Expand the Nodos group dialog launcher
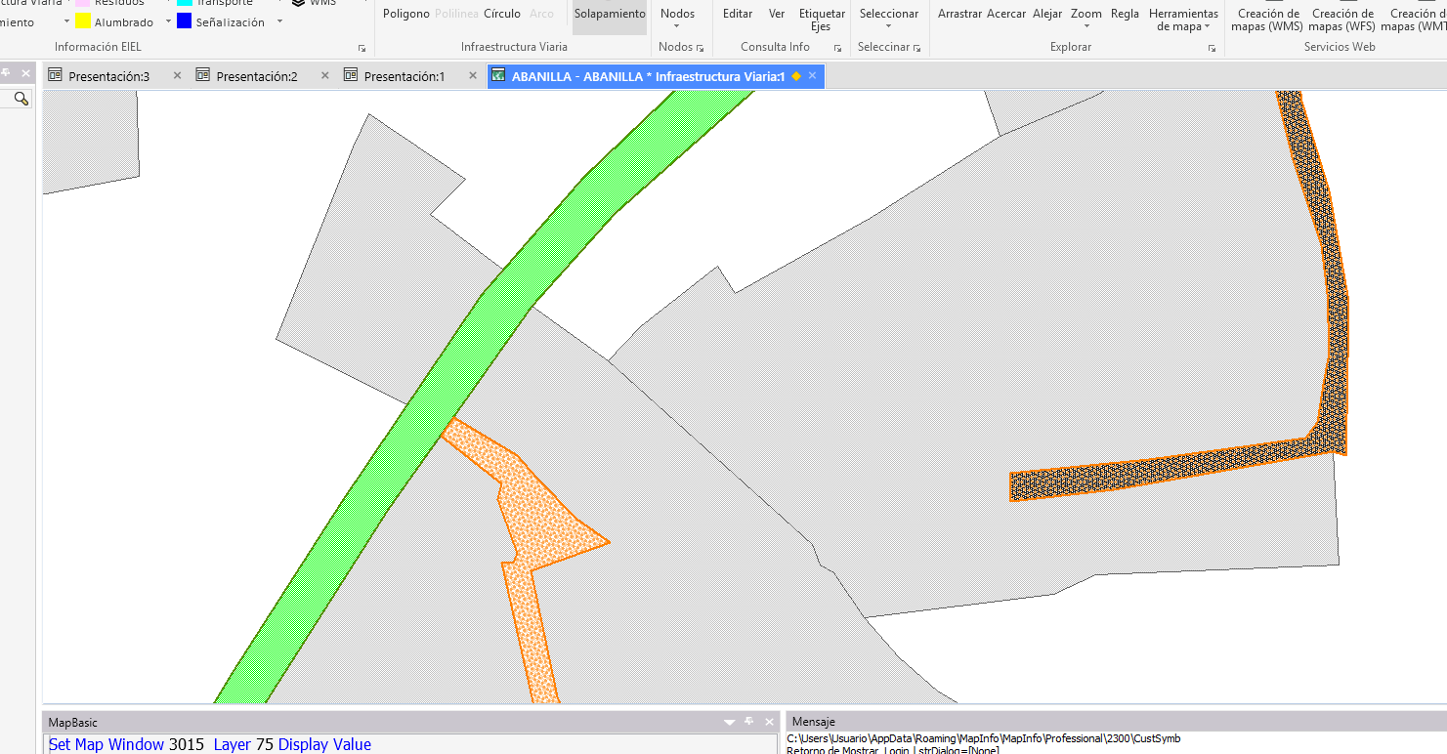The image size is (1447, 754). (x=701, y=48)
